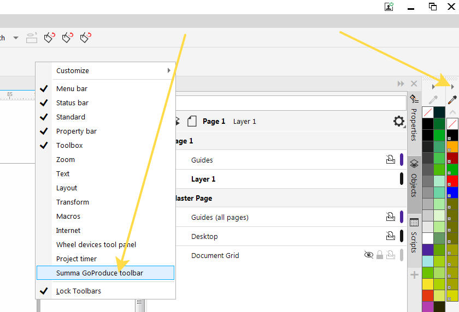Select the Guides (all pages) row
459x312 pixels.
point(291,217)
